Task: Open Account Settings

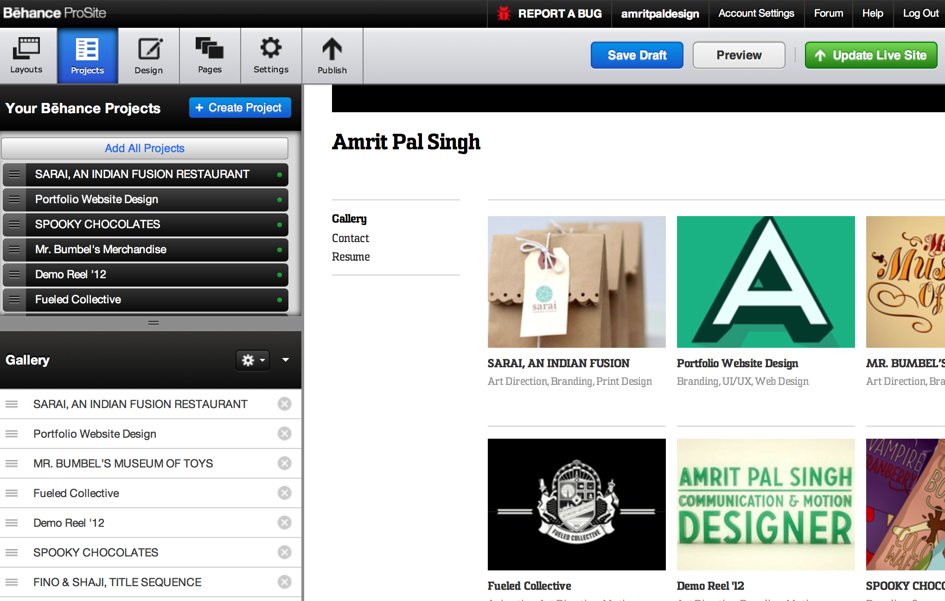Action: tap(756, 13)
